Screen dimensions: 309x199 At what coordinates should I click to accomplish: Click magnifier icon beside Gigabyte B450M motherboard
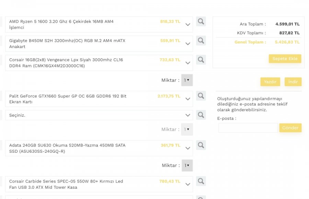[x=201, y=41]
